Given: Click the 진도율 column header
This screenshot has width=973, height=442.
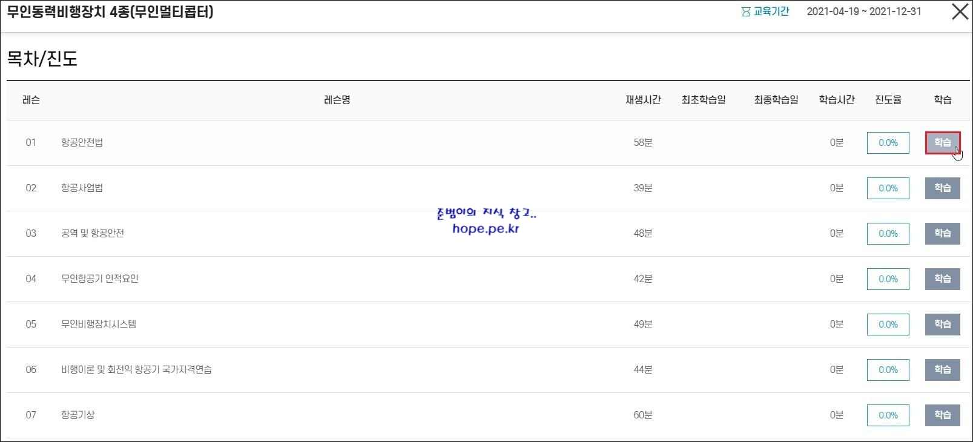Looking at the screenshot, I should (x=888, y=100).
